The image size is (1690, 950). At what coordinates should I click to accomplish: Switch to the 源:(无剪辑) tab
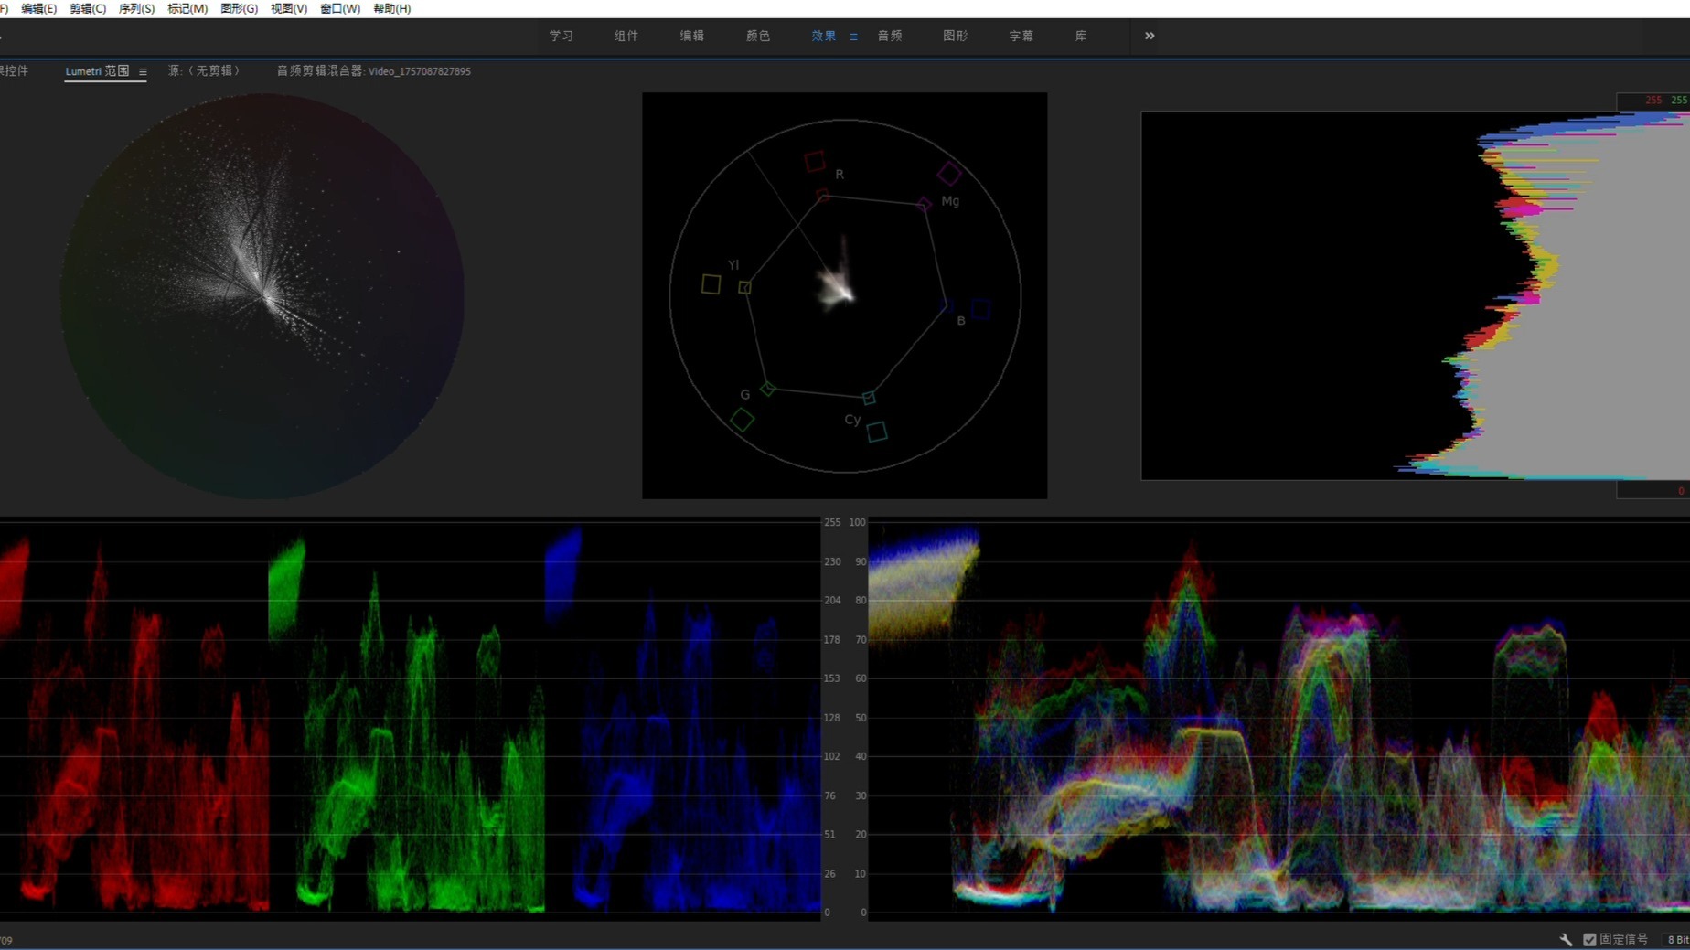pos(203,70)
